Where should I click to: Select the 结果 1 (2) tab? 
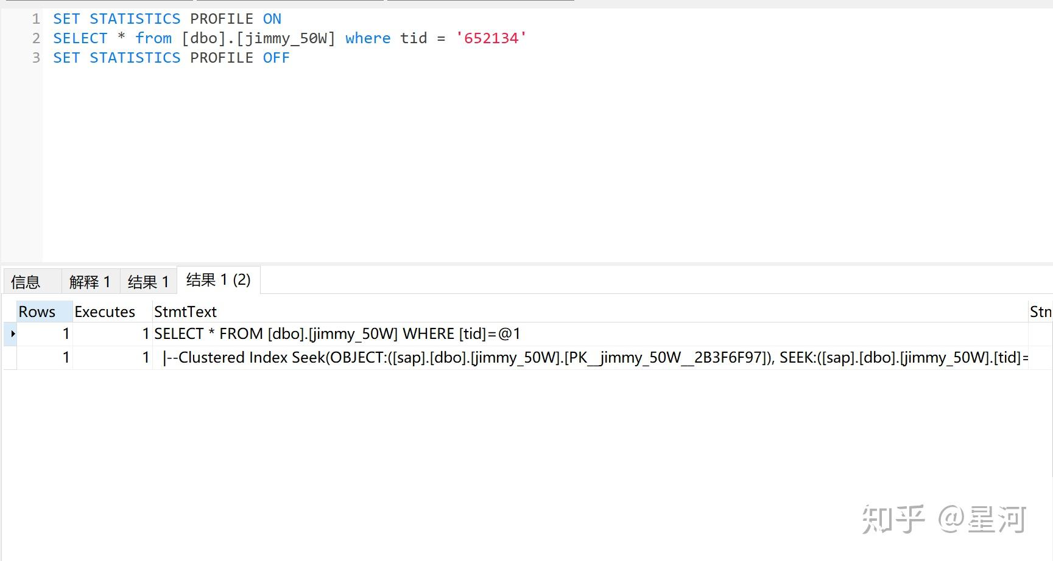tap(218, 280)
